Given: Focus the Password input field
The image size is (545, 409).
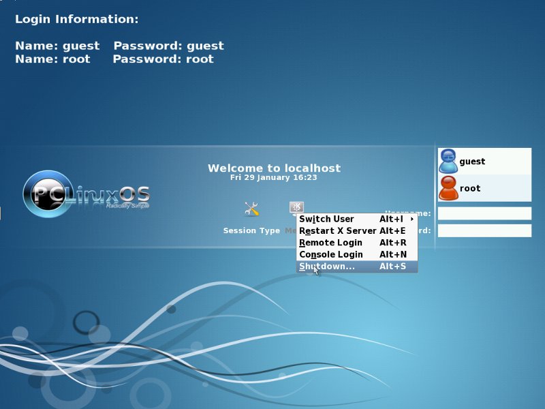Looking at the screenshot, I should [484, 230].
